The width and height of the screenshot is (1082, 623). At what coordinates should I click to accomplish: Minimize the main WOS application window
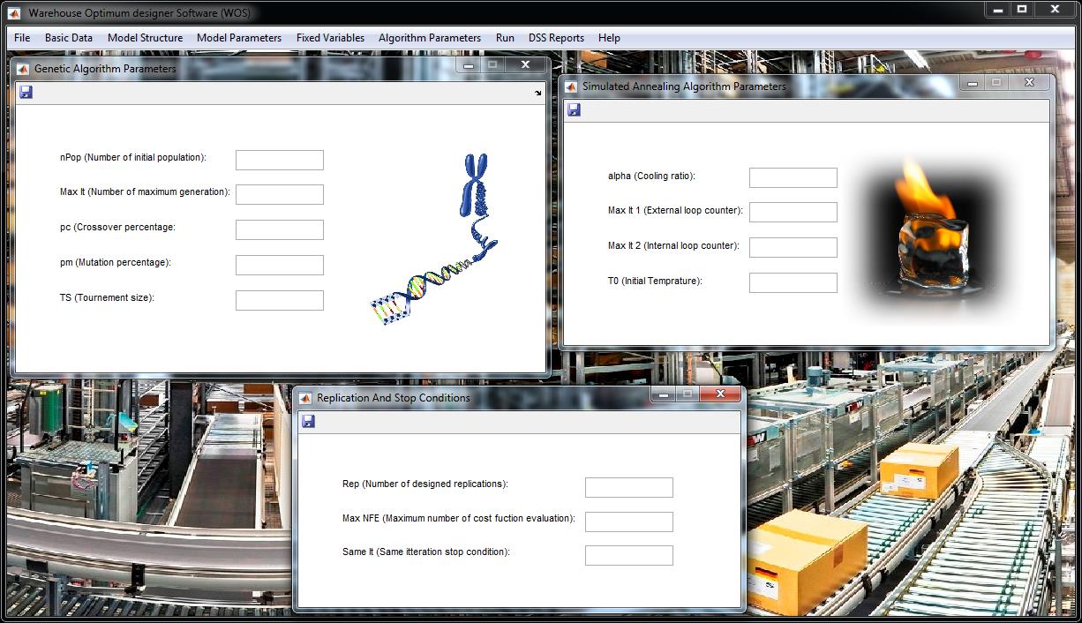pyautogui.click(x=998, y=9)
